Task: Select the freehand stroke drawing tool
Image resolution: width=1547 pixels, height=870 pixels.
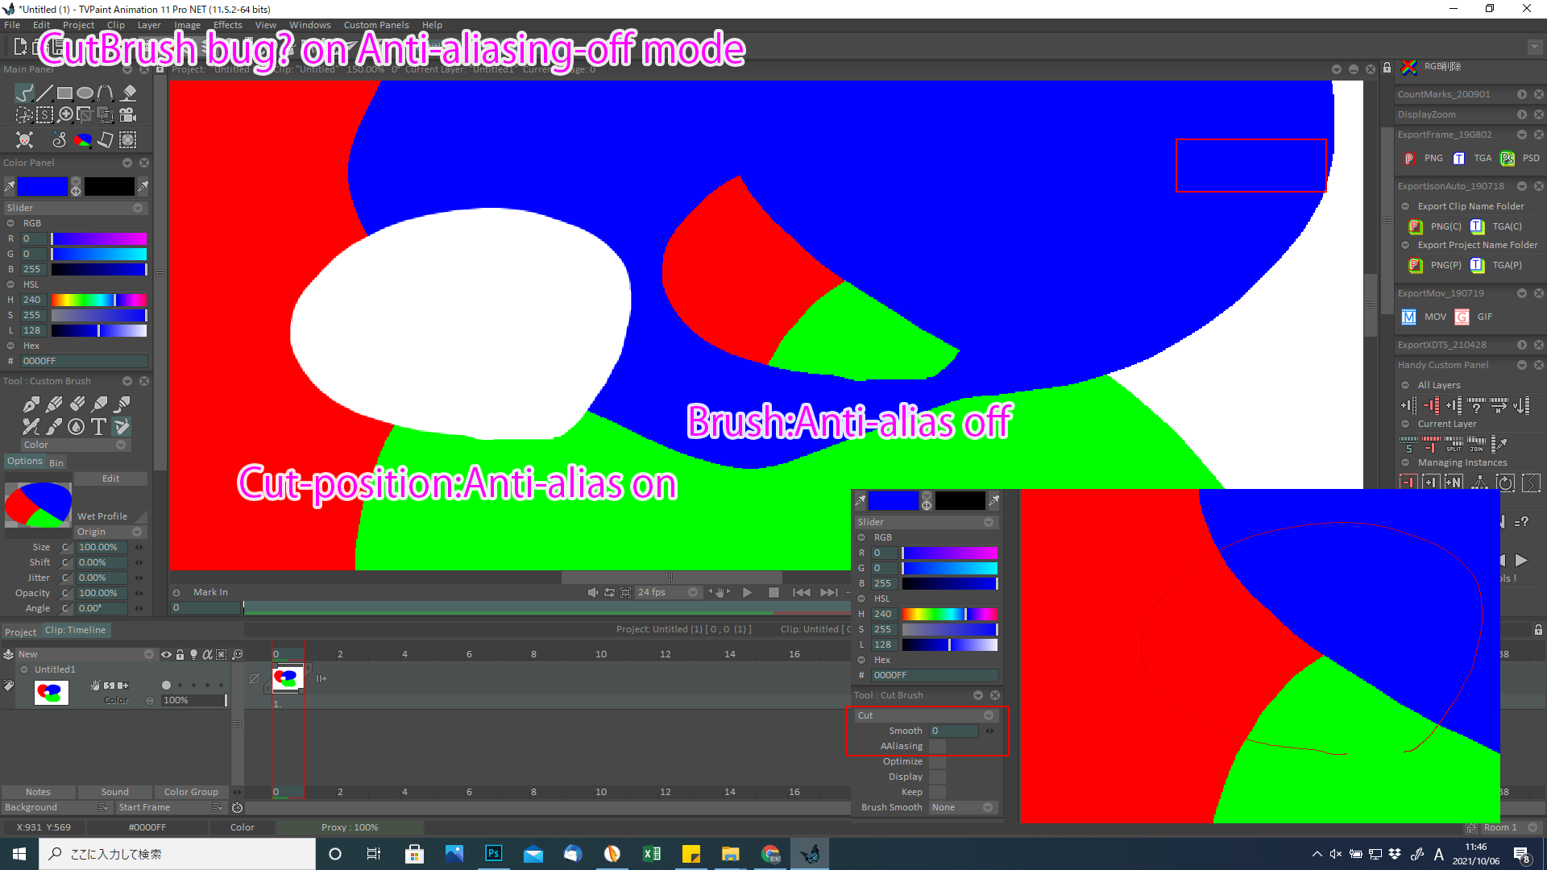Action: point(25,93)
